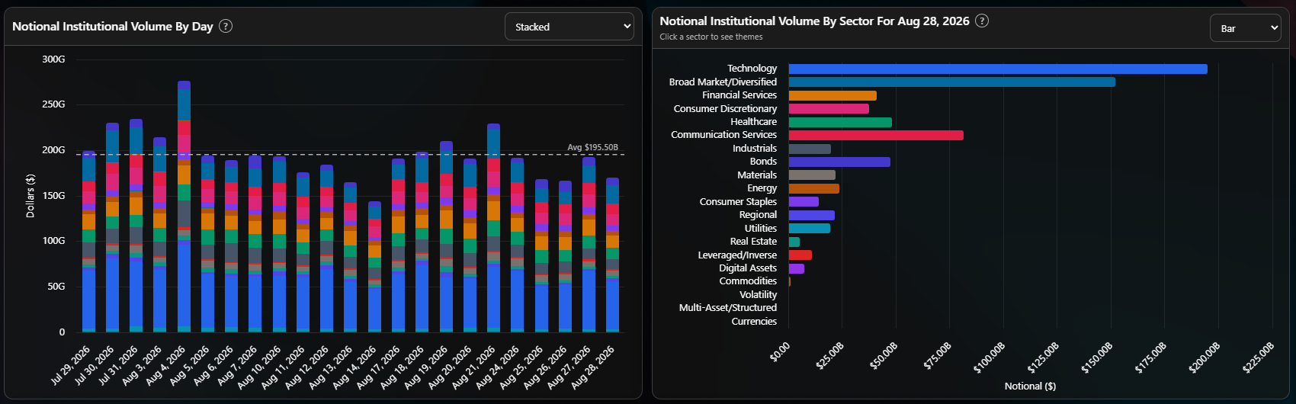Viewport: 1296px width, 404px height.
Task: Click the Financial Services orange bar
Action: coord(832,95)
